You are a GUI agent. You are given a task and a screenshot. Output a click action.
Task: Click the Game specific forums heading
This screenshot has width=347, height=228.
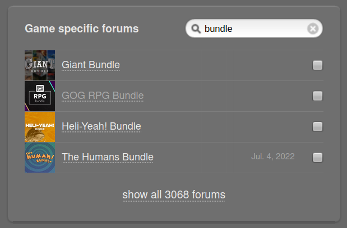coord(82,28)
